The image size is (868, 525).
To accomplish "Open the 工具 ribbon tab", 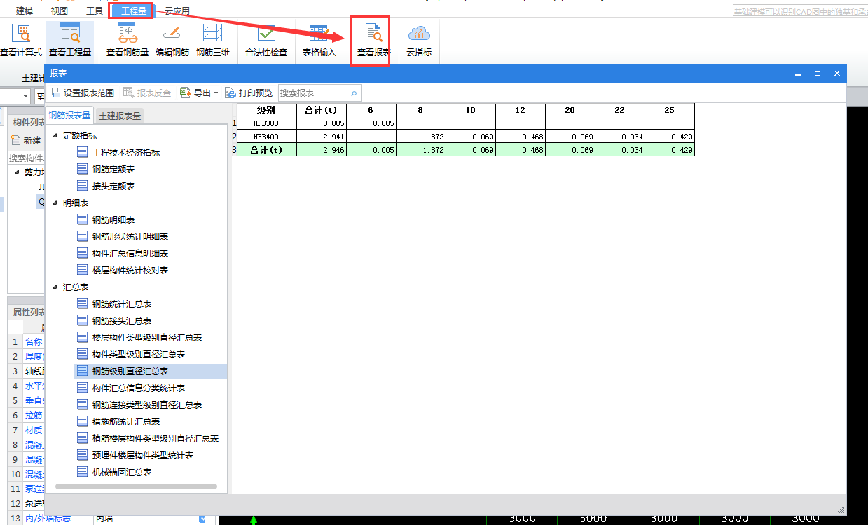I will [x=95, y=11].
